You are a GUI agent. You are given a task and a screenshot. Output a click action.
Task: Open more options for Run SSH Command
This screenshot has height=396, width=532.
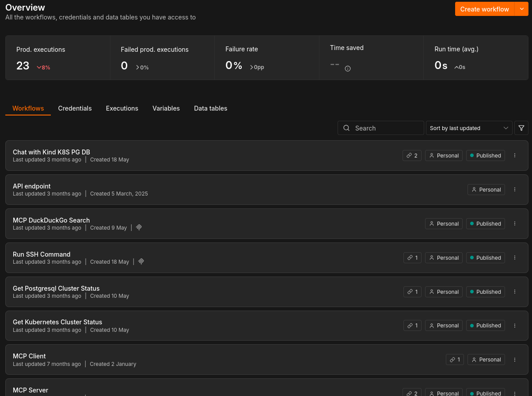[x=515, y=258]
